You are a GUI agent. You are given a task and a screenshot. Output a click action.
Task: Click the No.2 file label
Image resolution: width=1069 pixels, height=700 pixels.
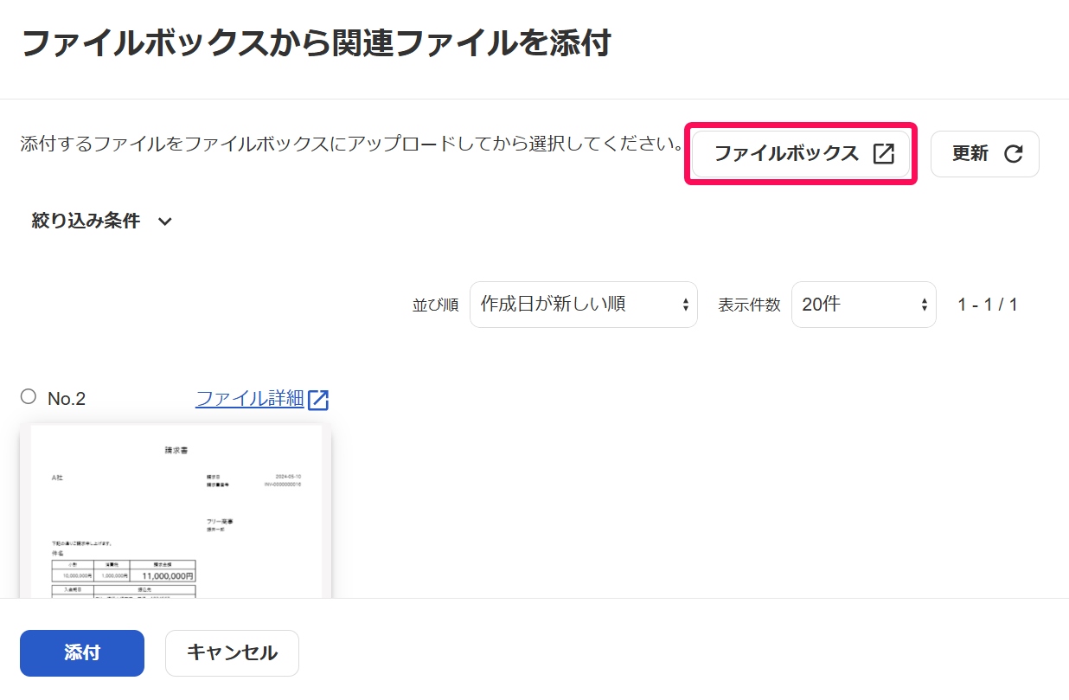point(67,399)
